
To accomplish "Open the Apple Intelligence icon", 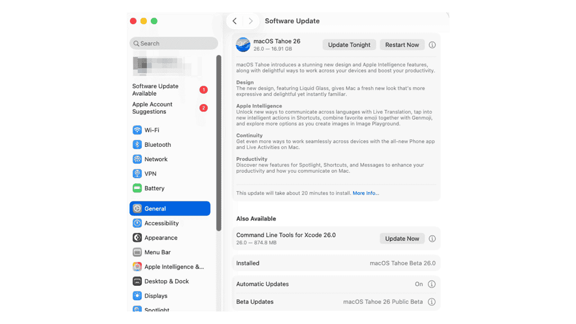I will point(137,267).
